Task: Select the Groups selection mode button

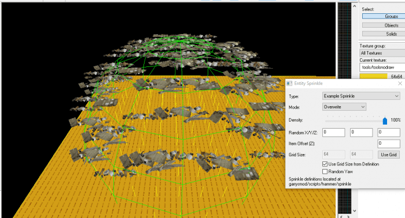Action: pyautogui.click(x=384, y=16)
